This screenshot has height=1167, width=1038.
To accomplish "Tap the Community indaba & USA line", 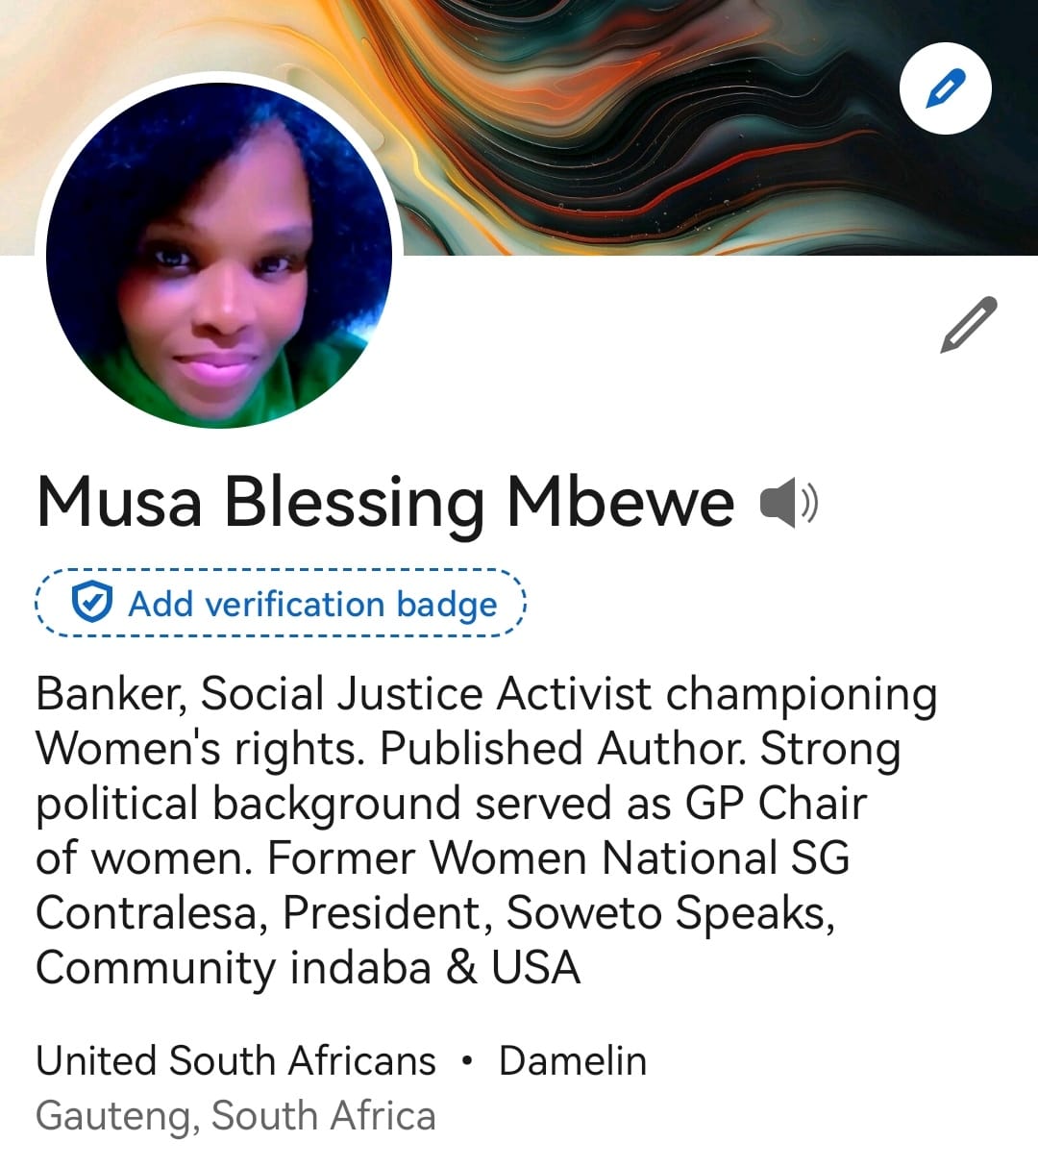I will point(309,968).
